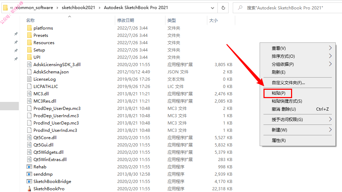This screenshot has width=342, height=192.
Task: Select the Setup folder icon
Action: pyautogui.click(x=29, y=50)
